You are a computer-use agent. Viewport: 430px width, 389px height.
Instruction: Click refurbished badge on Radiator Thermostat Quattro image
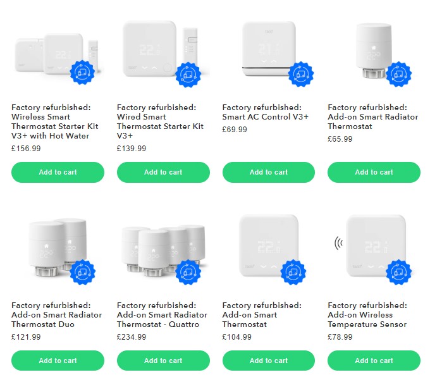(188, 272)
